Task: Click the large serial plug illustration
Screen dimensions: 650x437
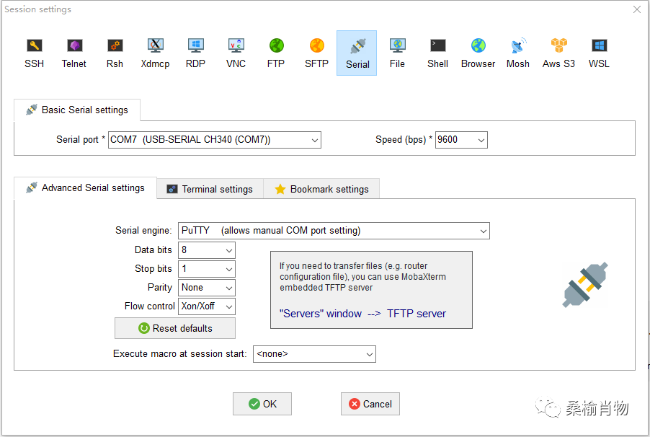Action: 585,285
